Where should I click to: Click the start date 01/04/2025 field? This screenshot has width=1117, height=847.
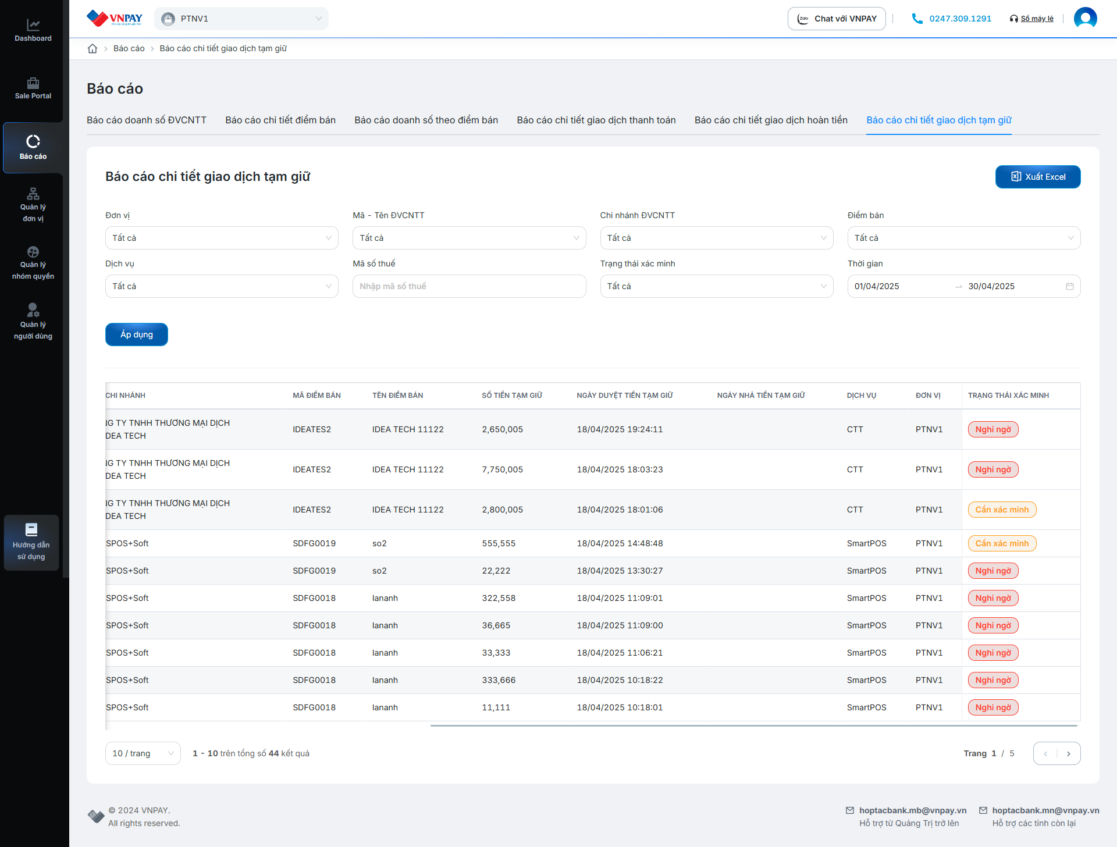[901, 286]
